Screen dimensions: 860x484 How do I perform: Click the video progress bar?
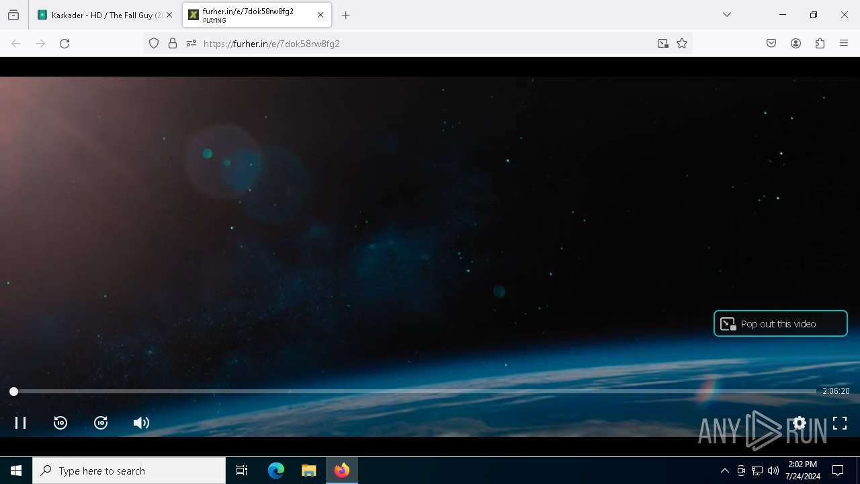pyautogui.click(x=415, y=391)
